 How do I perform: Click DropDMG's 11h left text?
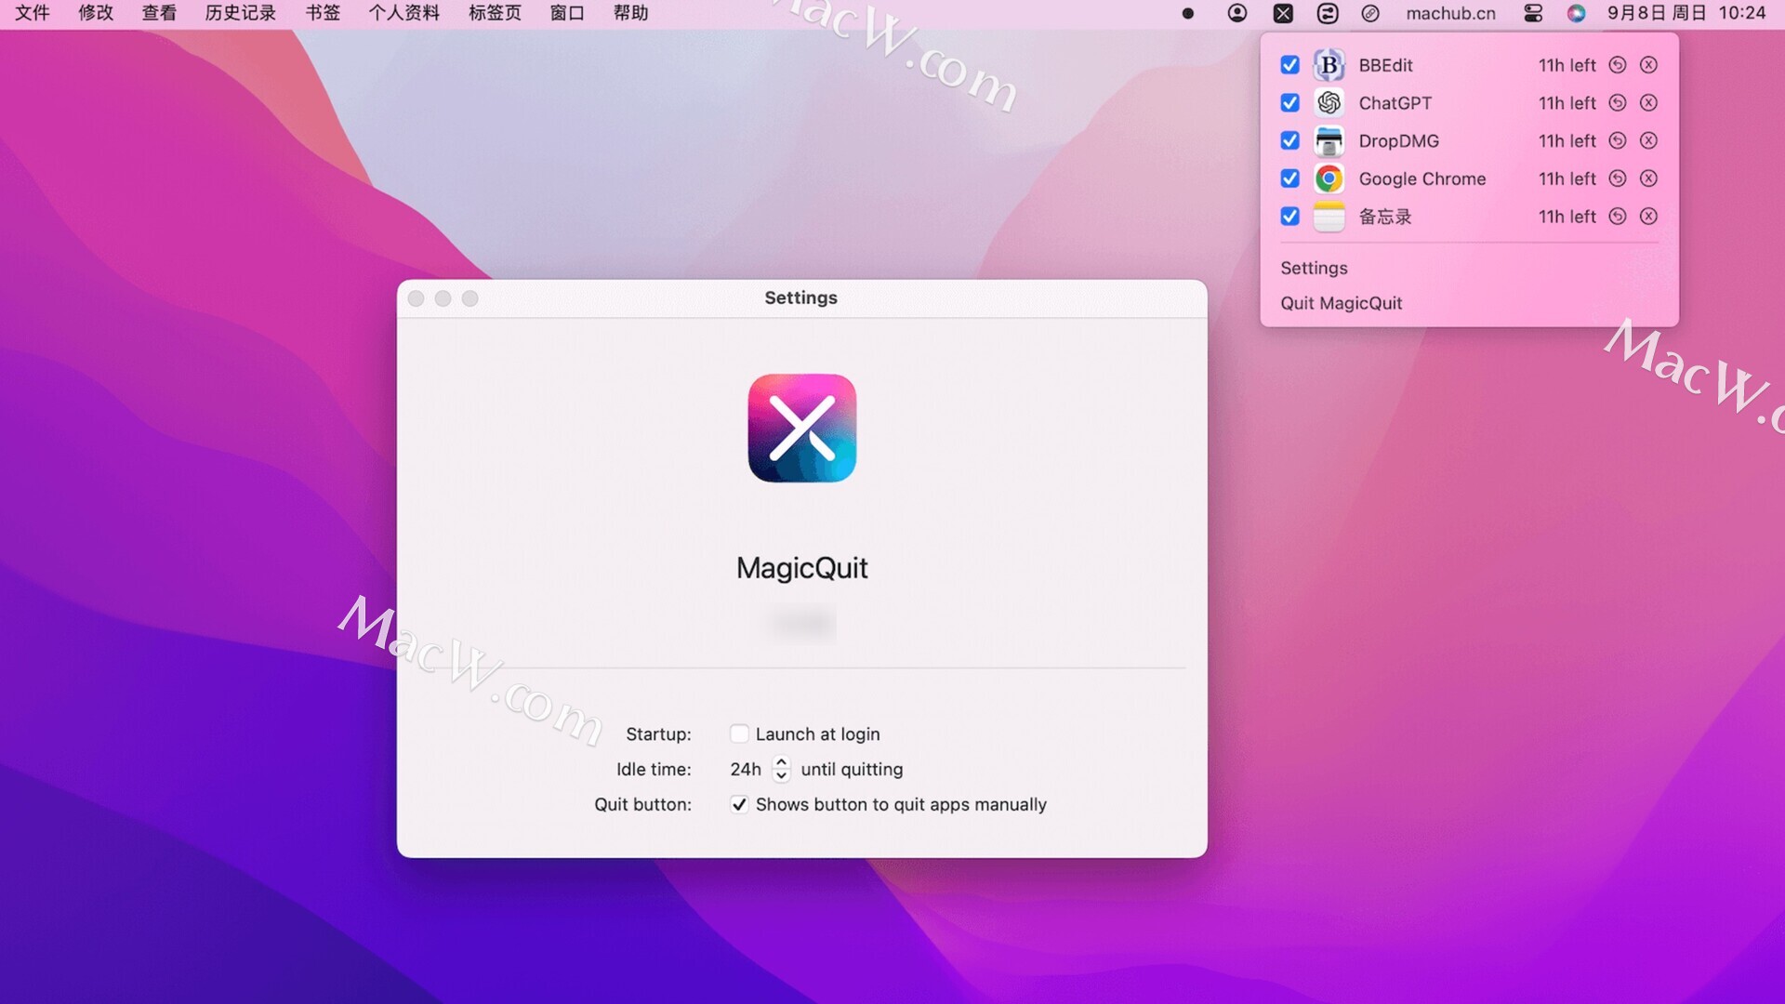pyautogui.click(x=1567, y=141)
